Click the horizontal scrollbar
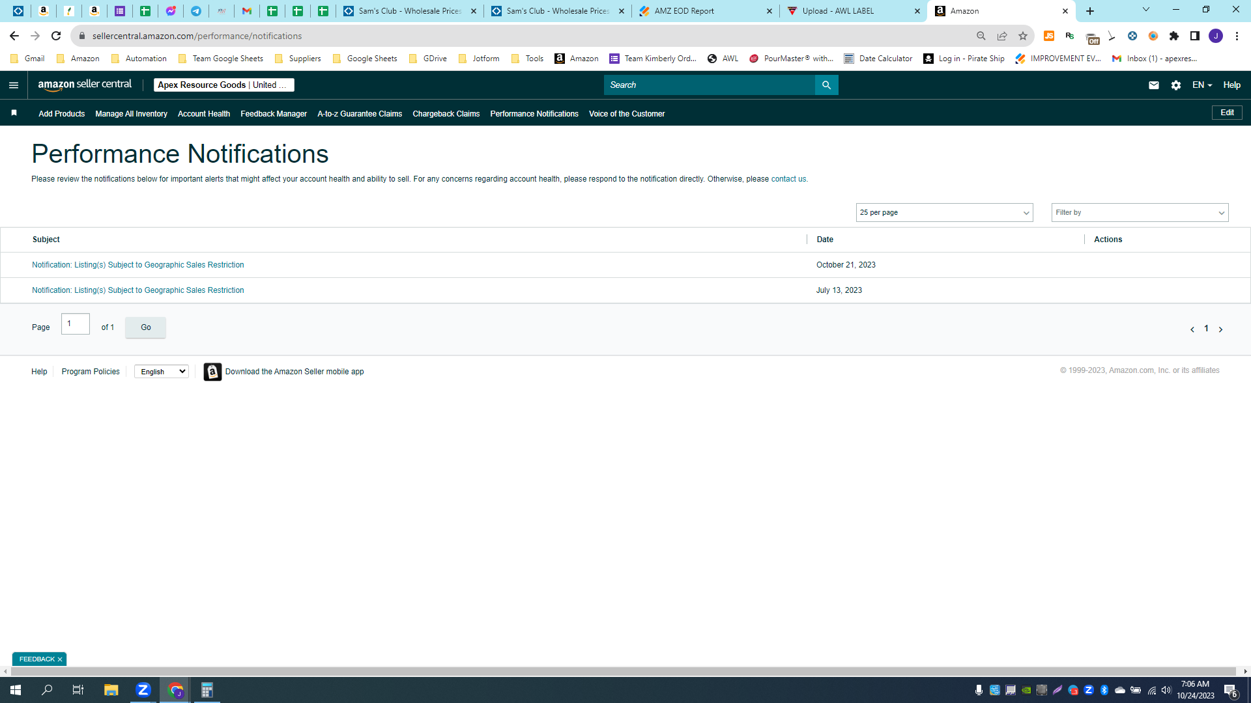Screen dimensions: 1251x703 click(622, 671)
